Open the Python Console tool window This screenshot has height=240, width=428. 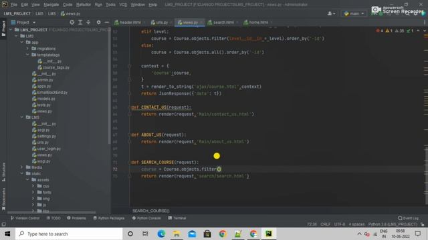[x=146, y=218]
